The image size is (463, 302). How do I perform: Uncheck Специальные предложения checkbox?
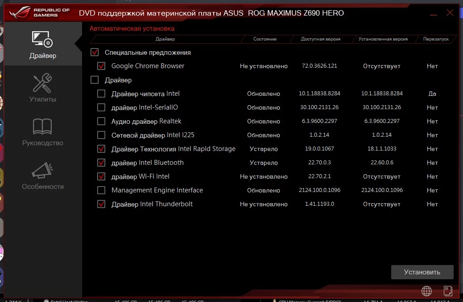point(95,52)
